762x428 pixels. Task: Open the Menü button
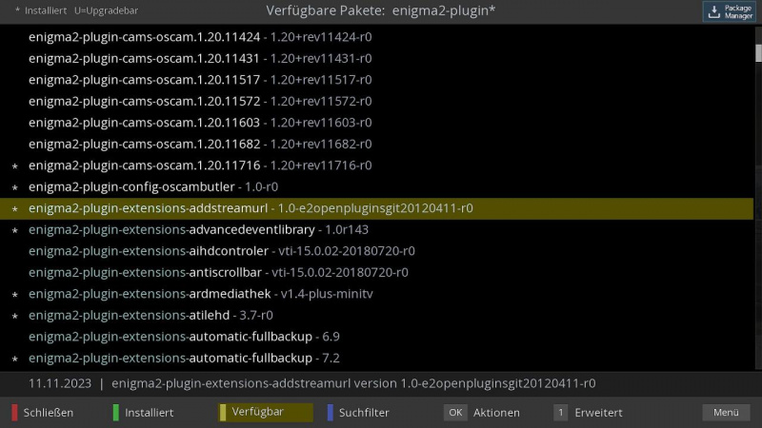(726, 413)
